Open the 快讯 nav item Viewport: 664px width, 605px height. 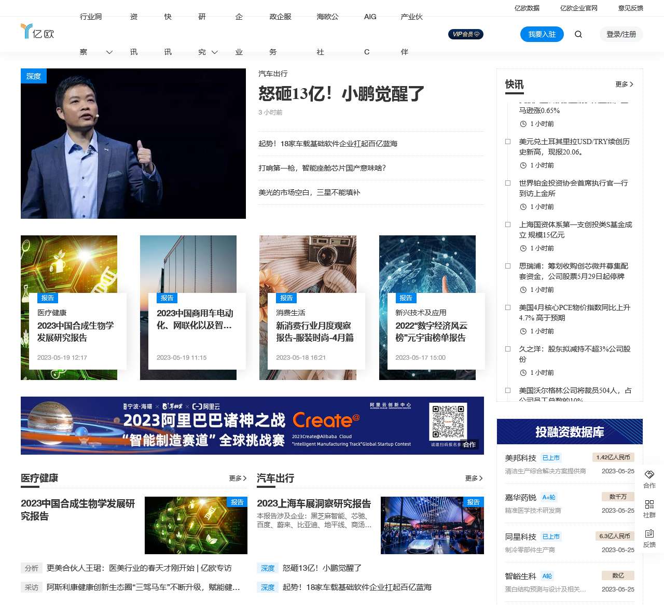(x=168, y=34)
